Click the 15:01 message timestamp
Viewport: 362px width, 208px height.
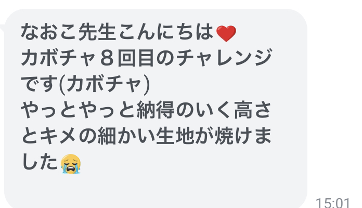click(x=333, y=203)
